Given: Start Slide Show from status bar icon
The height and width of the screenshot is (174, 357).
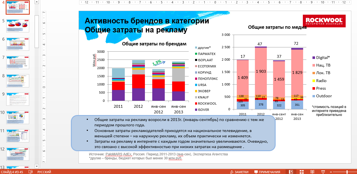Looking at the screenshot, I should click(x=322, y=172).
